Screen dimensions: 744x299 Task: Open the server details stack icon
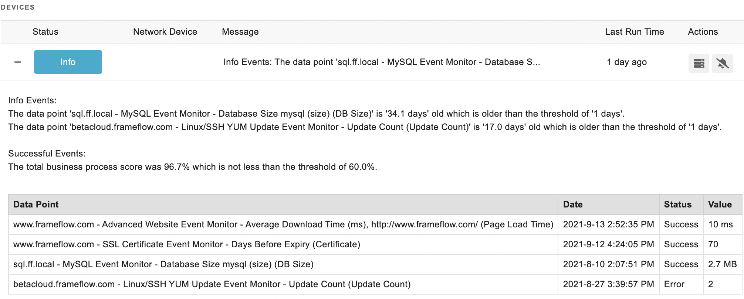point(699,63)
